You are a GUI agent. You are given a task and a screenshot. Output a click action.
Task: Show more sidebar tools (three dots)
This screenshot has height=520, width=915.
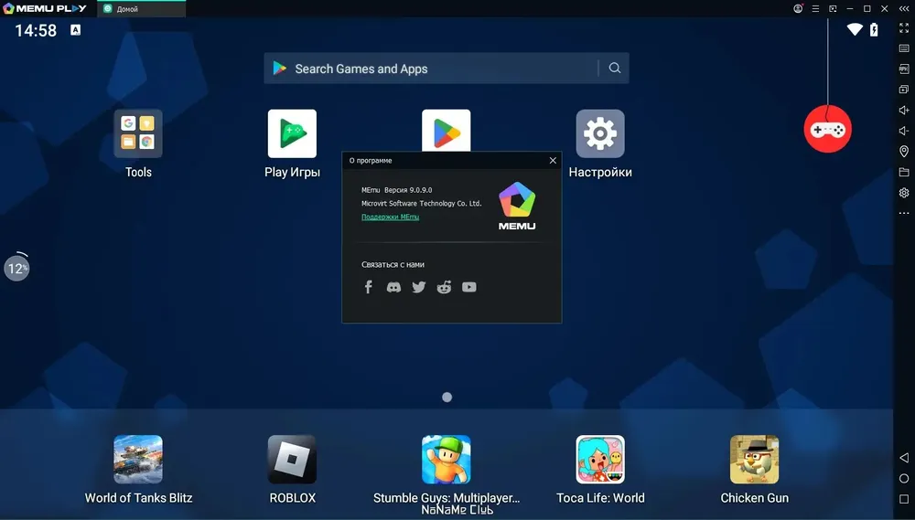tap(904, 213)
